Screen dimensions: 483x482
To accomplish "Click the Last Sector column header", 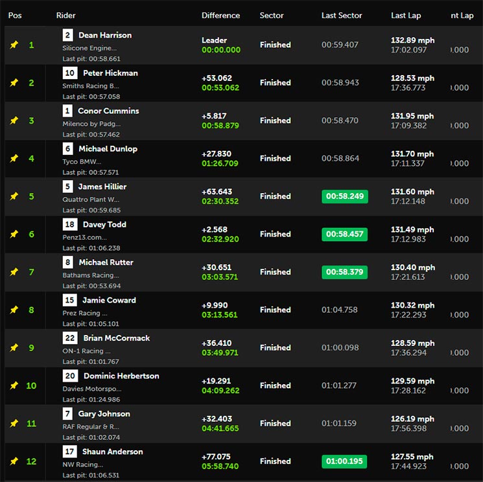I will [x=342, y=16].
